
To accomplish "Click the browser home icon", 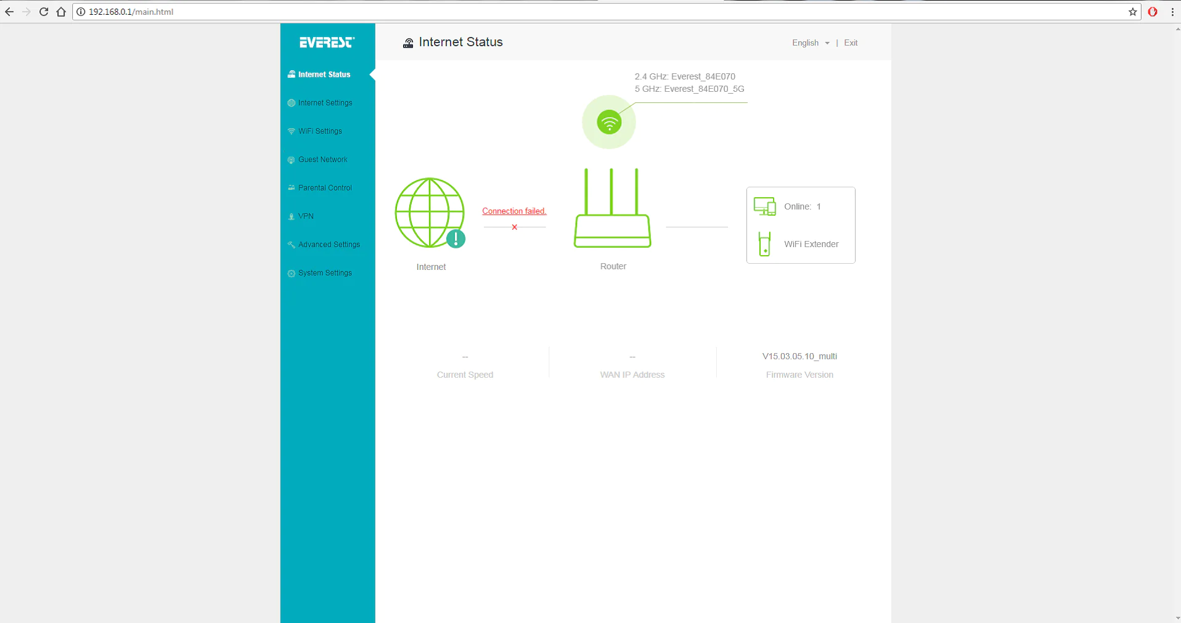I will tap(61, 12).
